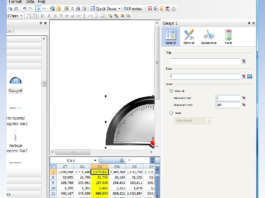
Task: Select the Manual scale radio button
Action: pyautogui.click(x=171, y=91)
